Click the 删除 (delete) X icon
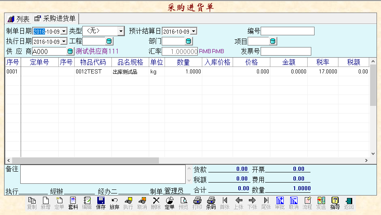 (156, 203)
